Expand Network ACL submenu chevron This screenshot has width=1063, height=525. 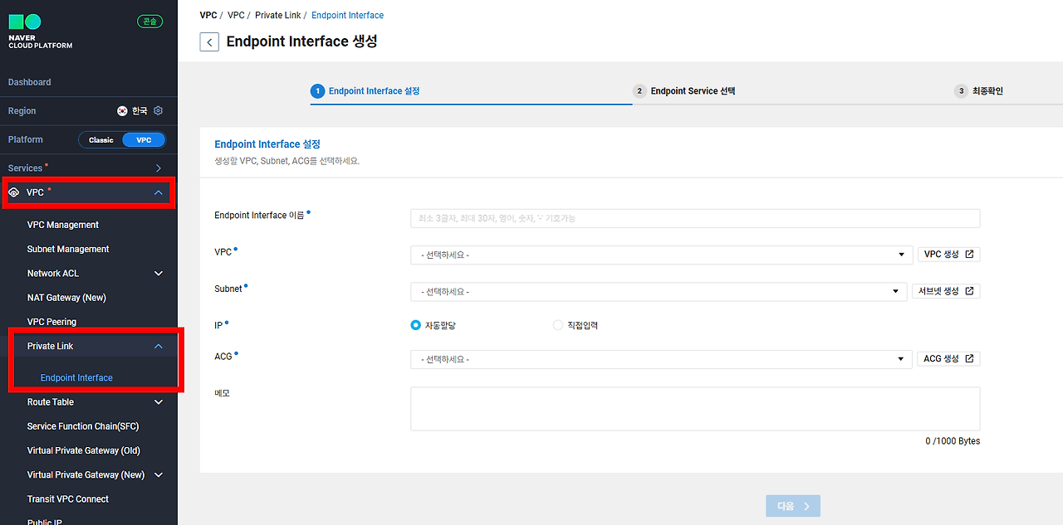pos(159,273)
